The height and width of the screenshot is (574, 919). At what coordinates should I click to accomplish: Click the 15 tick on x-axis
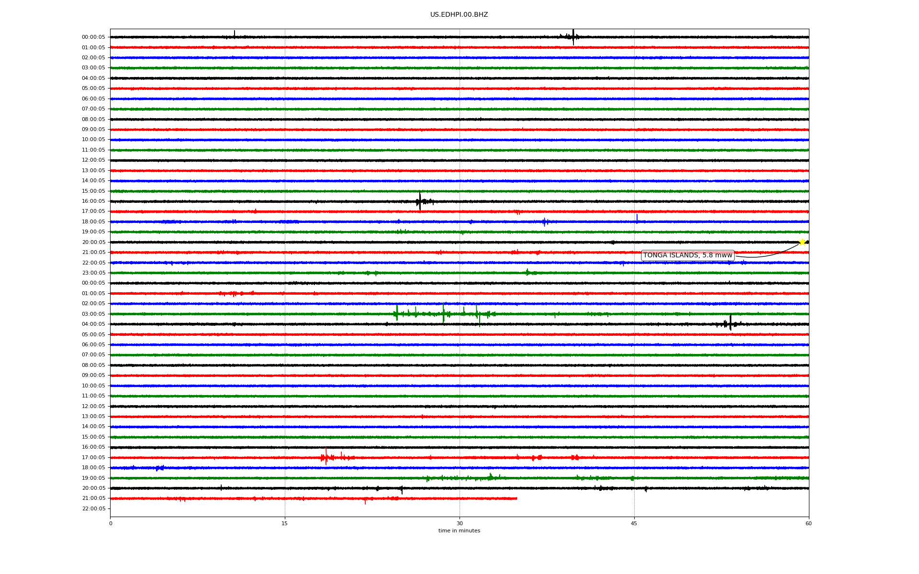pyautogui.click(x=285, y=523)
